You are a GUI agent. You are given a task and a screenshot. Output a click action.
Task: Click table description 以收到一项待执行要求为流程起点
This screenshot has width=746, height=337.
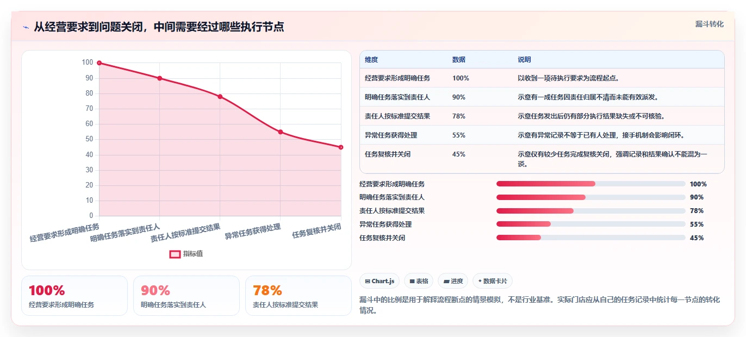point(570,78)
